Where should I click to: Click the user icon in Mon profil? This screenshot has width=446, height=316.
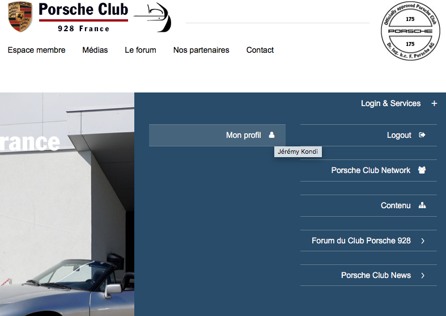click(271, 135)
